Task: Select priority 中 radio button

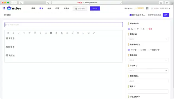Action: (x=135, y=29)
